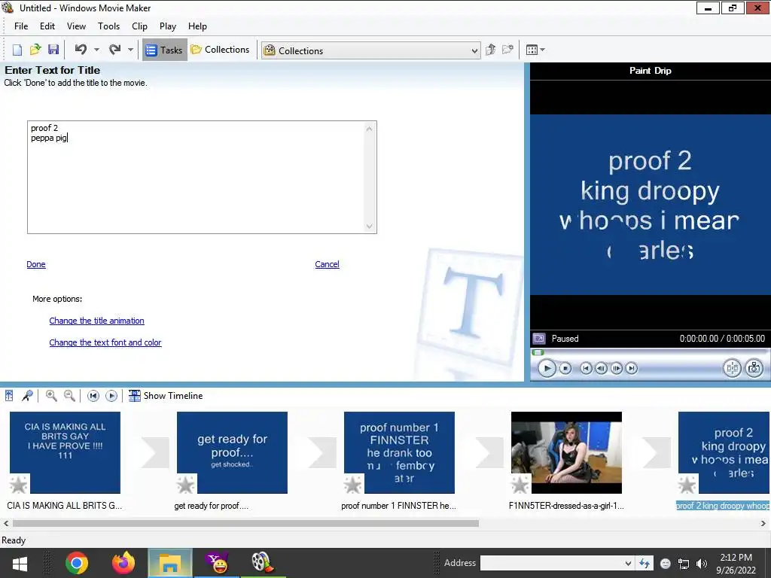Open the Edit menu
The image size is (771, 578).
click(47, 26)
